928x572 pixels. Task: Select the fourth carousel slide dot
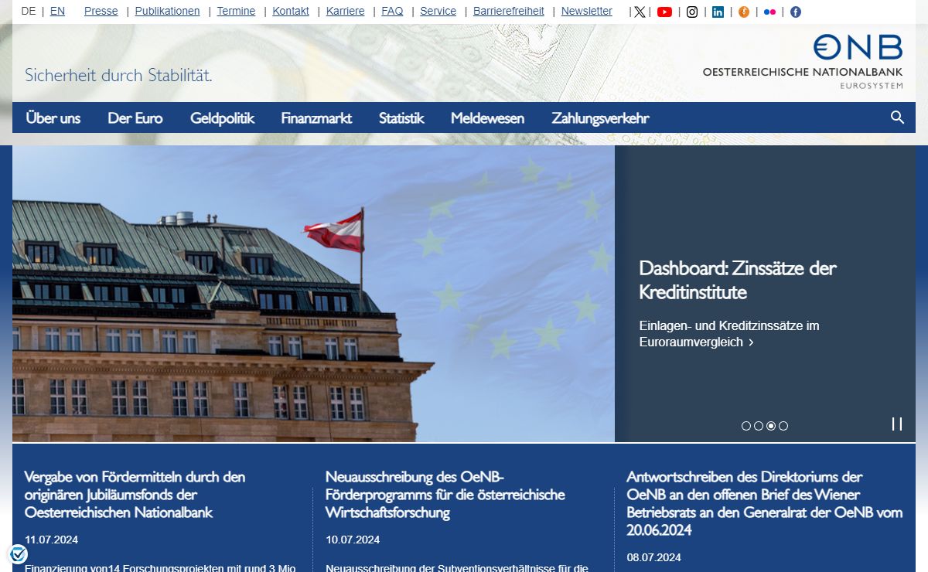tap(783, 426)
